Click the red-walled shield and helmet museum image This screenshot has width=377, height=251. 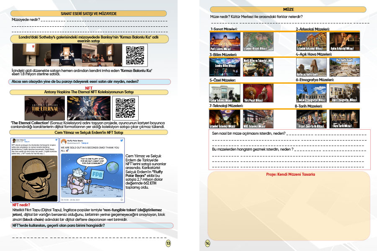pyautogui.click(x=258, y=93)
